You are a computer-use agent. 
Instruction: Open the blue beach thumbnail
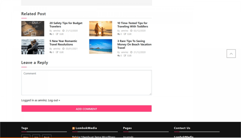coord(101,46)
